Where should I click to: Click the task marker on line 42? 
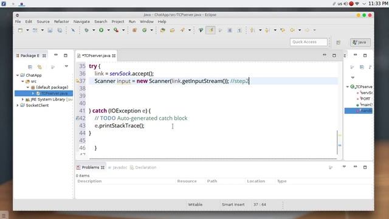pyautogui.click(x=77, y=118)
